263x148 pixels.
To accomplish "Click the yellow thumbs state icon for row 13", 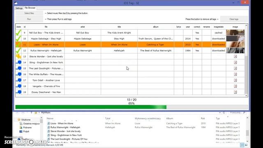I will 18,56.
